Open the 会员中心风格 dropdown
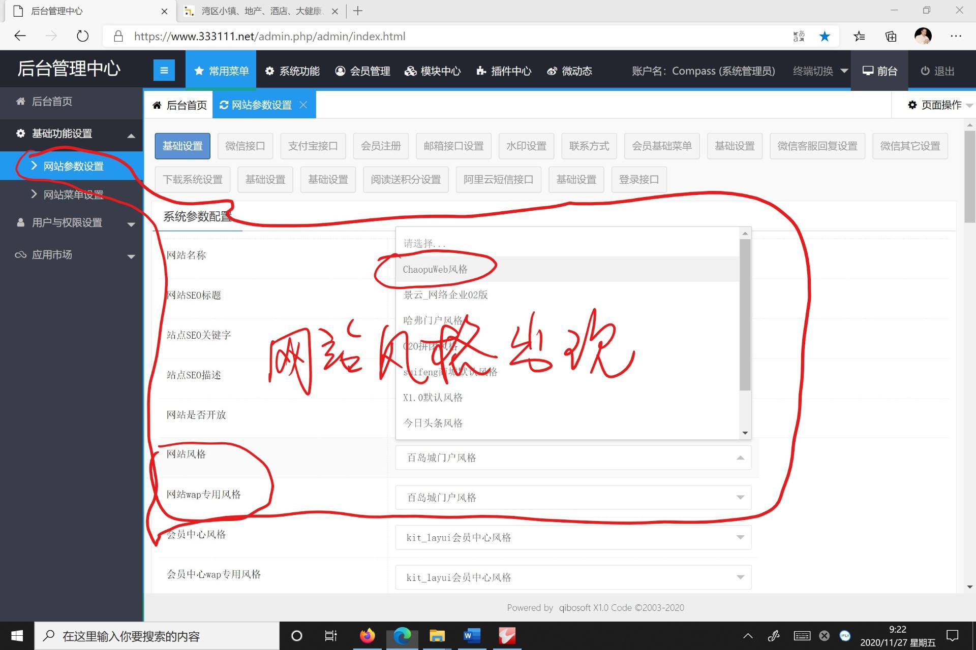The height and width of the screenshot is (650, 976). 573,537
